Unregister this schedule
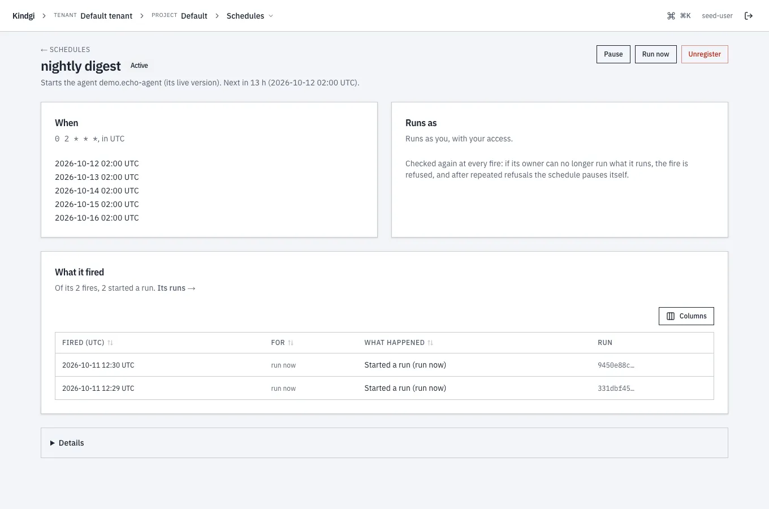769x509 pixels. [705, 54]
